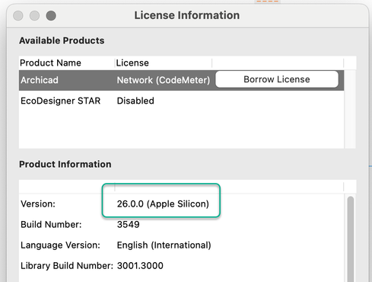Screen dimensions: 372x282
Task: Click the License Information title bar
Action: 187,15
